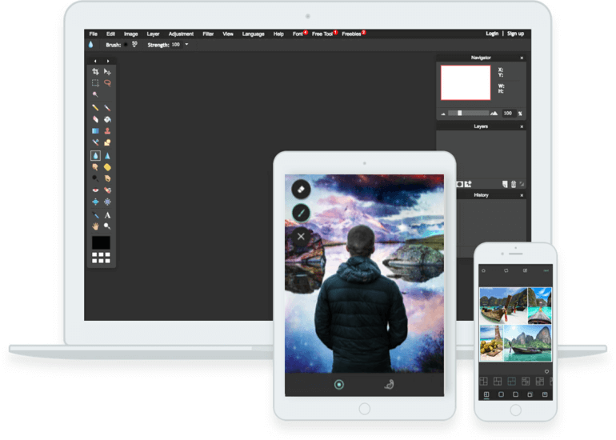Select the Red Eye Reduction tool
This screenshot has width=616, height=440.
click(95, 190)
